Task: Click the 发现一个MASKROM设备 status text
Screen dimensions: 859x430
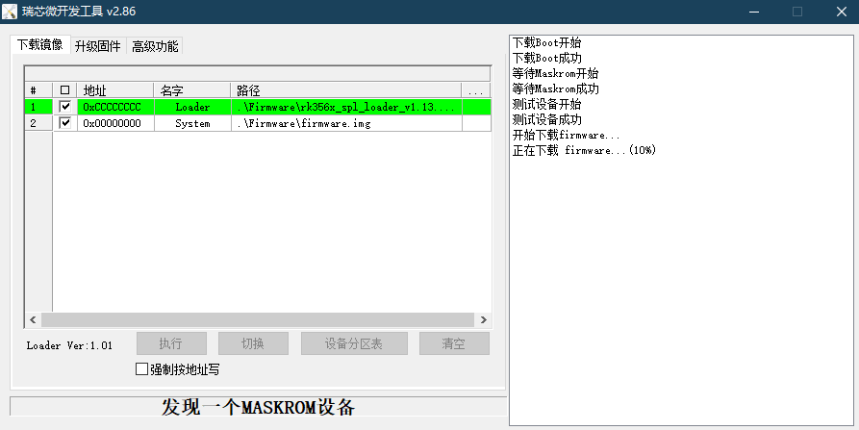Action: coord(258,407)
